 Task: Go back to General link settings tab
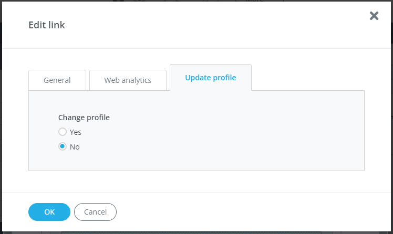(57, 80)
